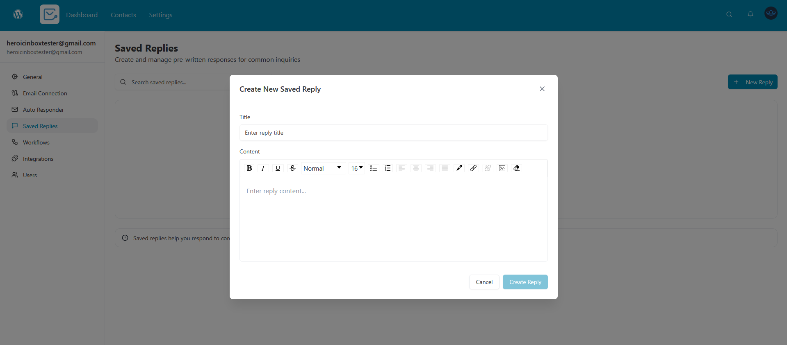
Task: Cancel the new saved reply dialog
Action: coord(484,282)
